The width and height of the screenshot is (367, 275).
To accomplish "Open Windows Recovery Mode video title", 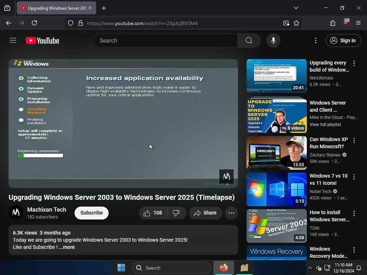I will tap(329, 252).
